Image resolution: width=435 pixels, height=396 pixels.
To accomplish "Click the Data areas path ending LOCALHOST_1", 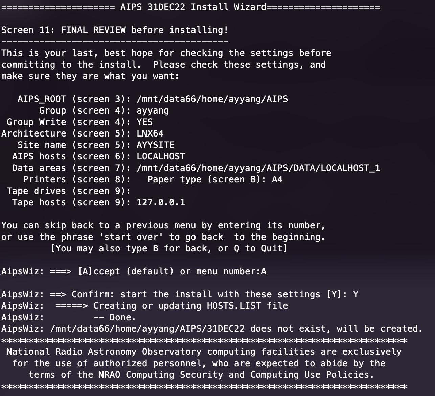I will tap(258, 168).
